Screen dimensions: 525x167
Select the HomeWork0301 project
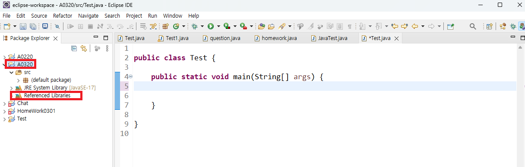pyautogui.click(x=36, y=111)
